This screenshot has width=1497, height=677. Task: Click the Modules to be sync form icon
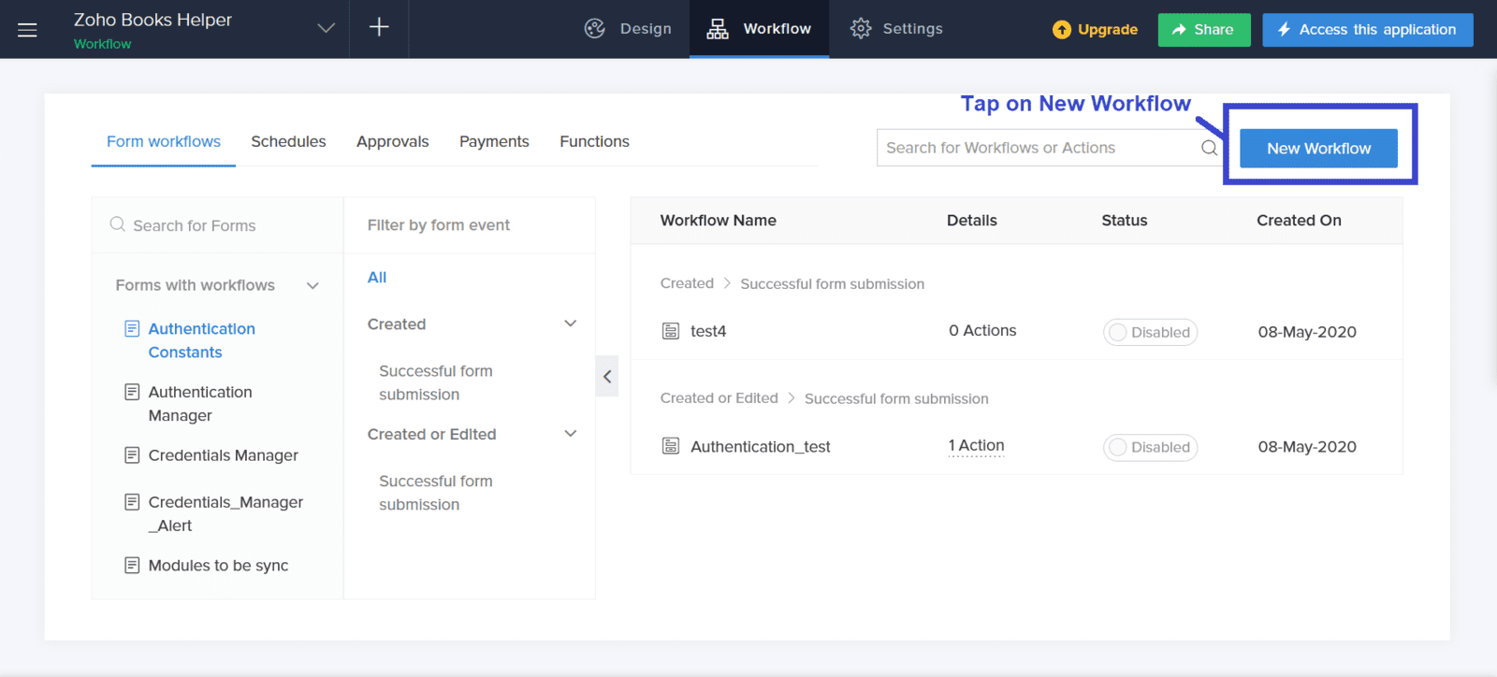coord(133,566)
